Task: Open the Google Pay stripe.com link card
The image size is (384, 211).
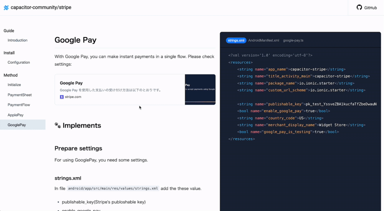Action: (135, 90)
